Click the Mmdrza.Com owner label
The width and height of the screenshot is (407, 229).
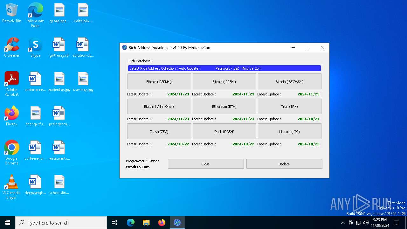point(138,167)
